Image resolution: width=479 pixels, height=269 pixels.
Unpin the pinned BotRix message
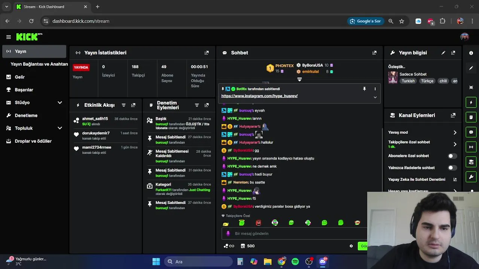[364, 89]
